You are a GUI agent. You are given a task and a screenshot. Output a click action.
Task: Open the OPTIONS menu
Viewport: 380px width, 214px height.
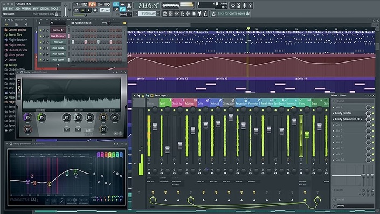click(x=45, y=8)
